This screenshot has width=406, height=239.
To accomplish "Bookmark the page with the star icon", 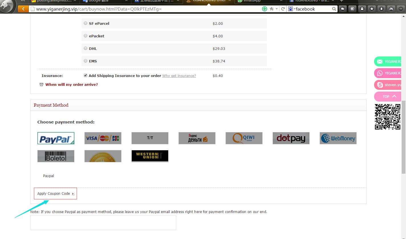I will [x=271, y=9].
